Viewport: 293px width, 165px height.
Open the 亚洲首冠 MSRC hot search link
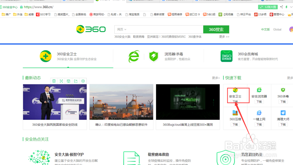[x=166, y=37]
